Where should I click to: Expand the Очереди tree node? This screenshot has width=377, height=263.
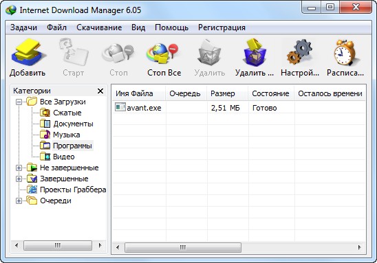point(19,201)
